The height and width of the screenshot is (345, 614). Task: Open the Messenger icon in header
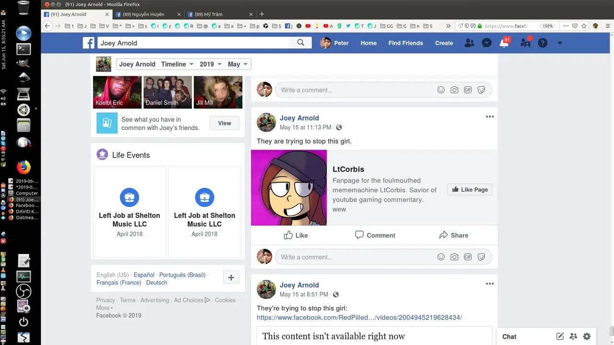pyautogui.click(x=486, y=43)
